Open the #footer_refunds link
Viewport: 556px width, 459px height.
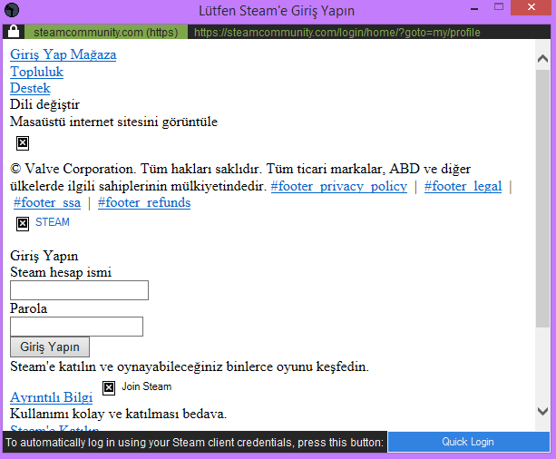click(x=144, y=203)
